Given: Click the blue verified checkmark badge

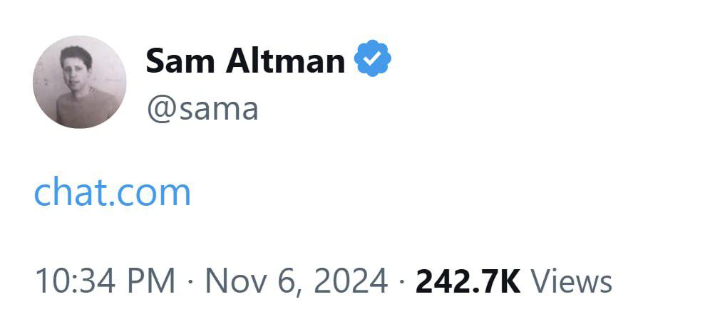Looking at the screenshot, I should coord(374,60).
